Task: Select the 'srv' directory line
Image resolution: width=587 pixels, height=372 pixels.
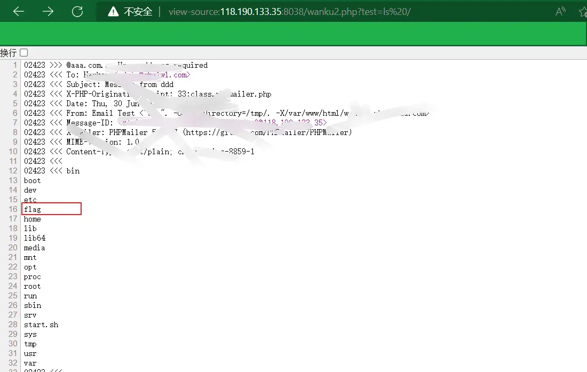Action: tap(30, 315)
